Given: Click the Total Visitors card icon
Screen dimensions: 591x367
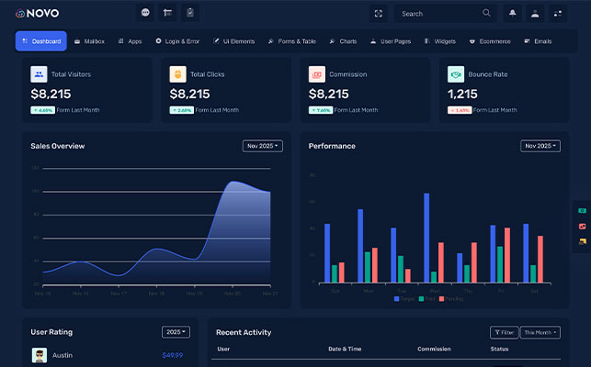Looking at the screenshot, I should [x=39, y=74].
